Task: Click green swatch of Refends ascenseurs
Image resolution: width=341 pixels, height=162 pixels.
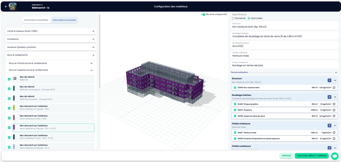Action: [x=14, y=88]
